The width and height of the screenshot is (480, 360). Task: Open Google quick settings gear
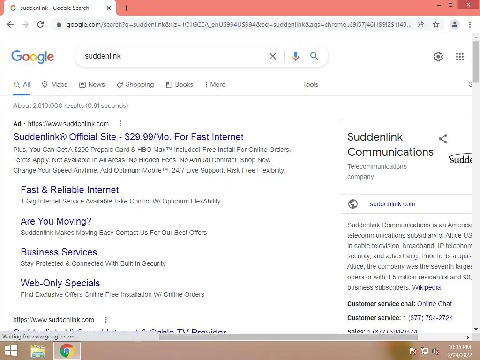point(438,57)
